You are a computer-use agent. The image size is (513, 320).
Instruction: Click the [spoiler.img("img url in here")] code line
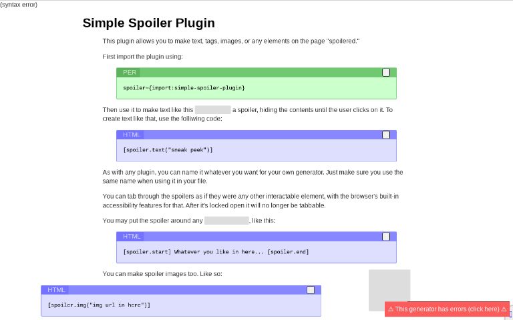point(99,305)
